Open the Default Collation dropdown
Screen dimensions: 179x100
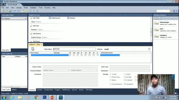[84, 70]
